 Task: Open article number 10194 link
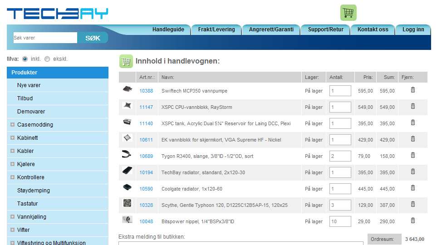tap(146, 172)
